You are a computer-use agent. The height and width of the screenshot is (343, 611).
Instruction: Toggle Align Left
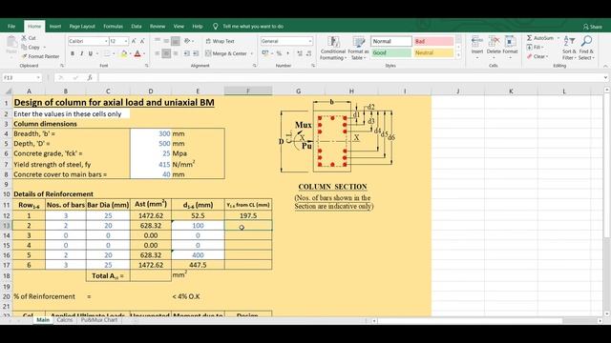pos(158,53)
